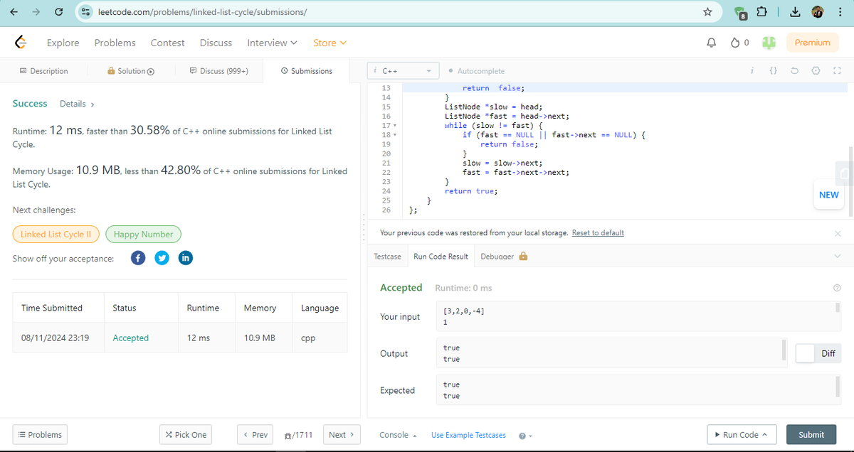Open the green user avatar menu

point(768,43)
